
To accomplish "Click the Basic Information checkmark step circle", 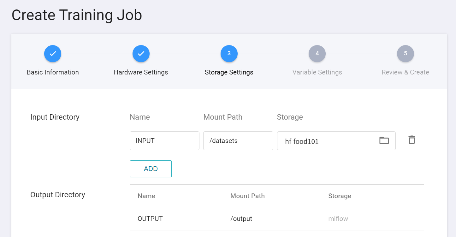I will 53,54.
